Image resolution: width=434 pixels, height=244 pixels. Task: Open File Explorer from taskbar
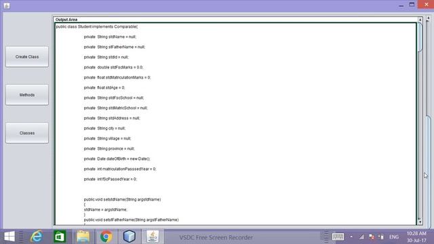83,237
